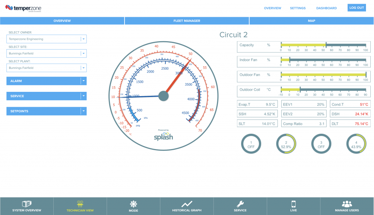Image resolution: width=374 pixels, height=215 pixels.
Task: Open Live view phone icon
Action: pos(293,204)
